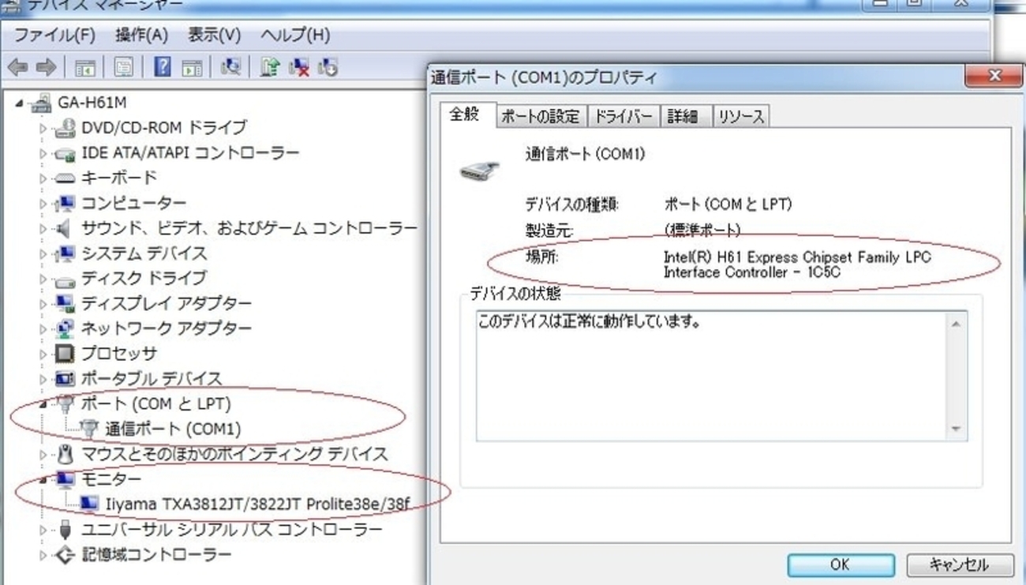Switch to the ドライバー tab
The height and width of the screenshot is (585, 1026).
click(x=623, y=117)
